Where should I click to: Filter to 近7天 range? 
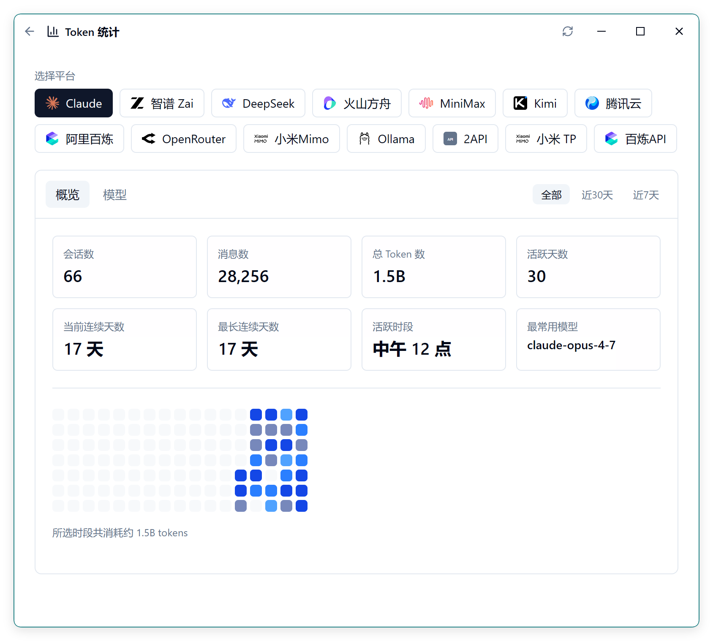tap(646, 195)
